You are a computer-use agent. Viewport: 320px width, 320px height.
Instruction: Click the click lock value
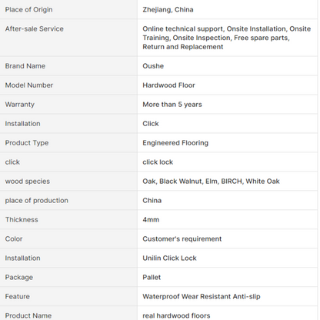[x=158, y=162]
